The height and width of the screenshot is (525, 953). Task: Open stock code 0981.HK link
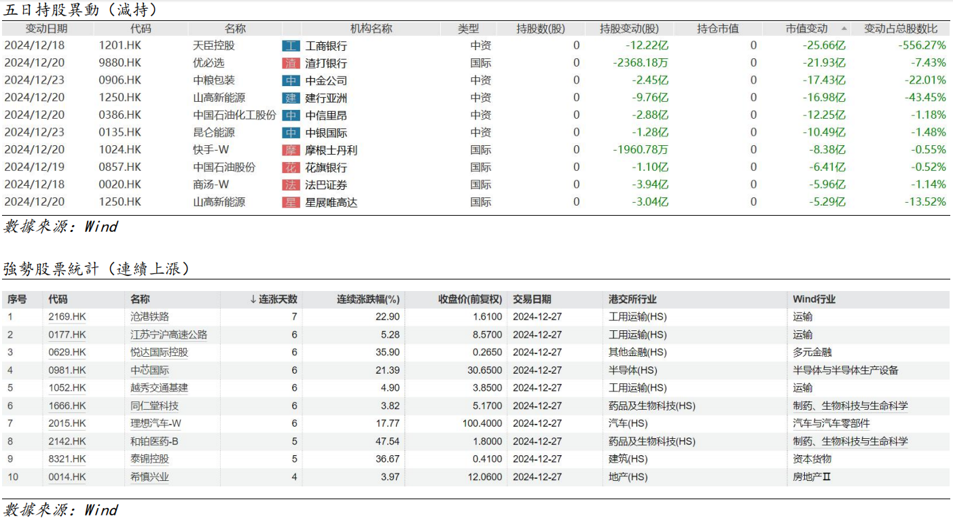pos(67,370)
